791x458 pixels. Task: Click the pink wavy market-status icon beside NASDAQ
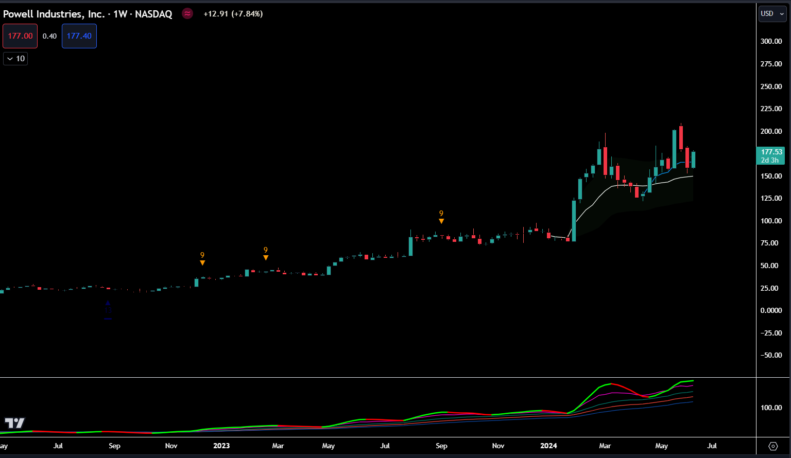[187, 14]
